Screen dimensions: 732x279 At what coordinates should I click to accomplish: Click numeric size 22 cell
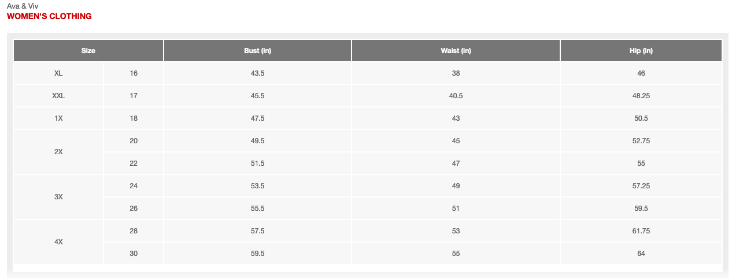(134, 163)
